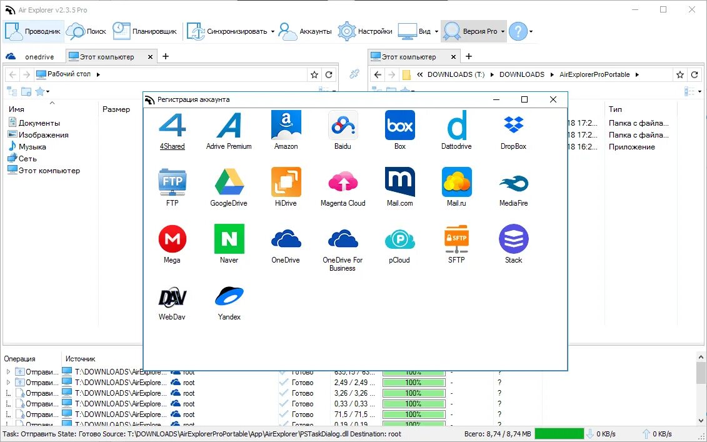Image resolution: width=707 pixels, height=442 pixels.
Task: Select the FTP connection icon
Action: point(173,187)
